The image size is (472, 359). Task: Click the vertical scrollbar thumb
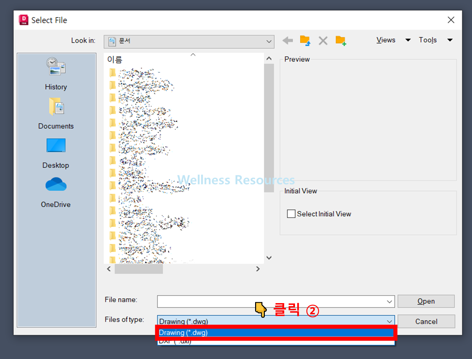pos(269,128)
